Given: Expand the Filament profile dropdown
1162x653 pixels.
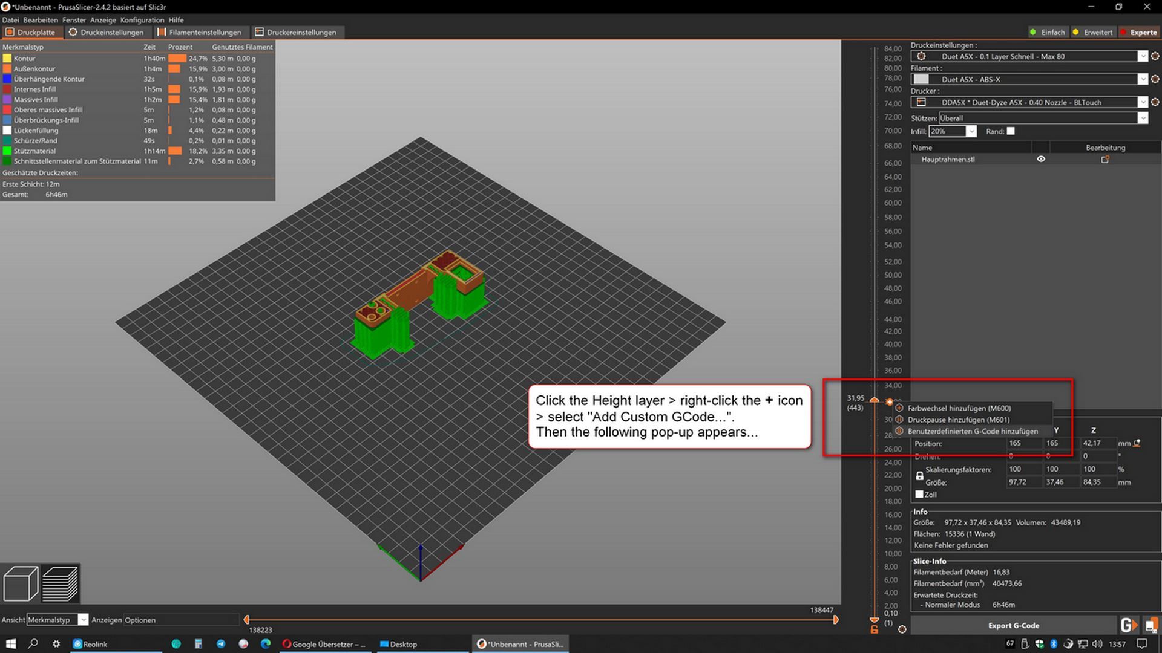Looking at the screenshot, I should (1143, 79).
